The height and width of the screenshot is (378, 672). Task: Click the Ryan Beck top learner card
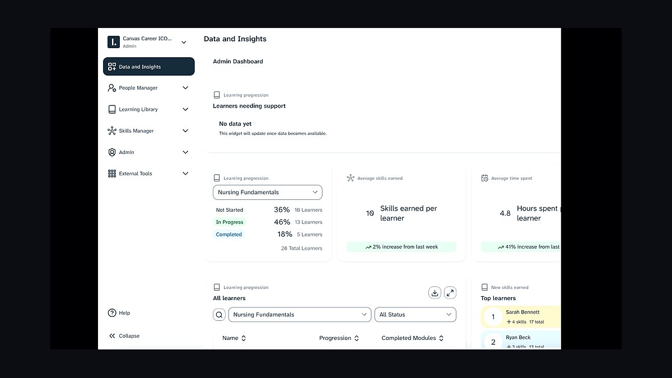[521, 340]
